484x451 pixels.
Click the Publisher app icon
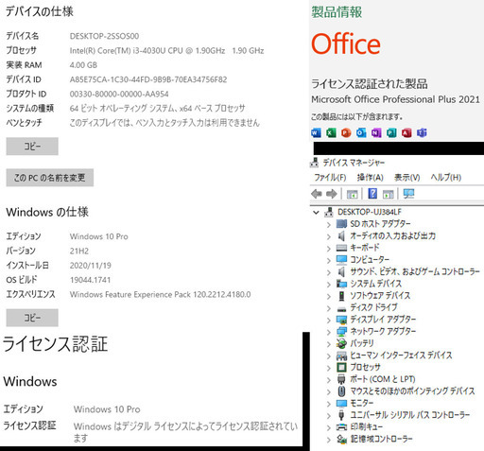[x=391, y=133]
